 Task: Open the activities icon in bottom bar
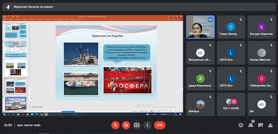click(270, 125)
